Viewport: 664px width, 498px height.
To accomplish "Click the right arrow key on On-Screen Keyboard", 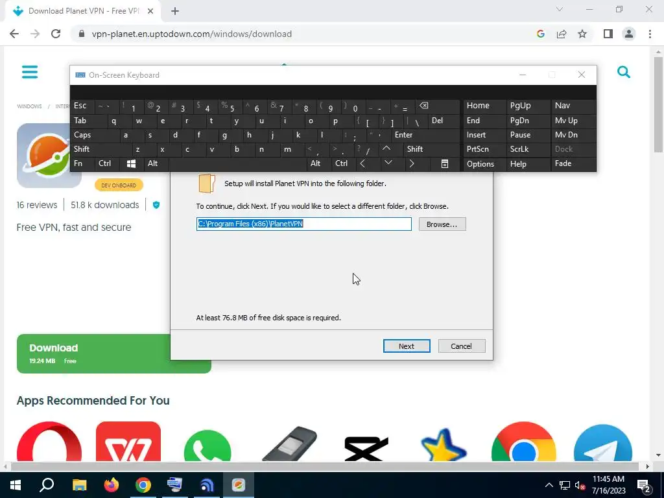I will tap(412, 163).
